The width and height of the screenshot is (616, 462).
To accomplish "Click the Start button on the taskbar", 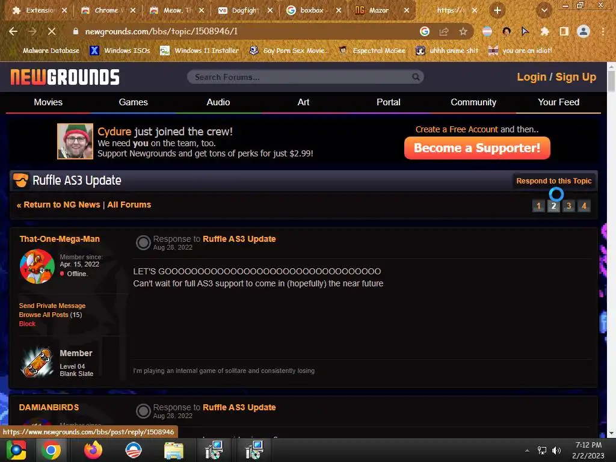I will [16, 450].
